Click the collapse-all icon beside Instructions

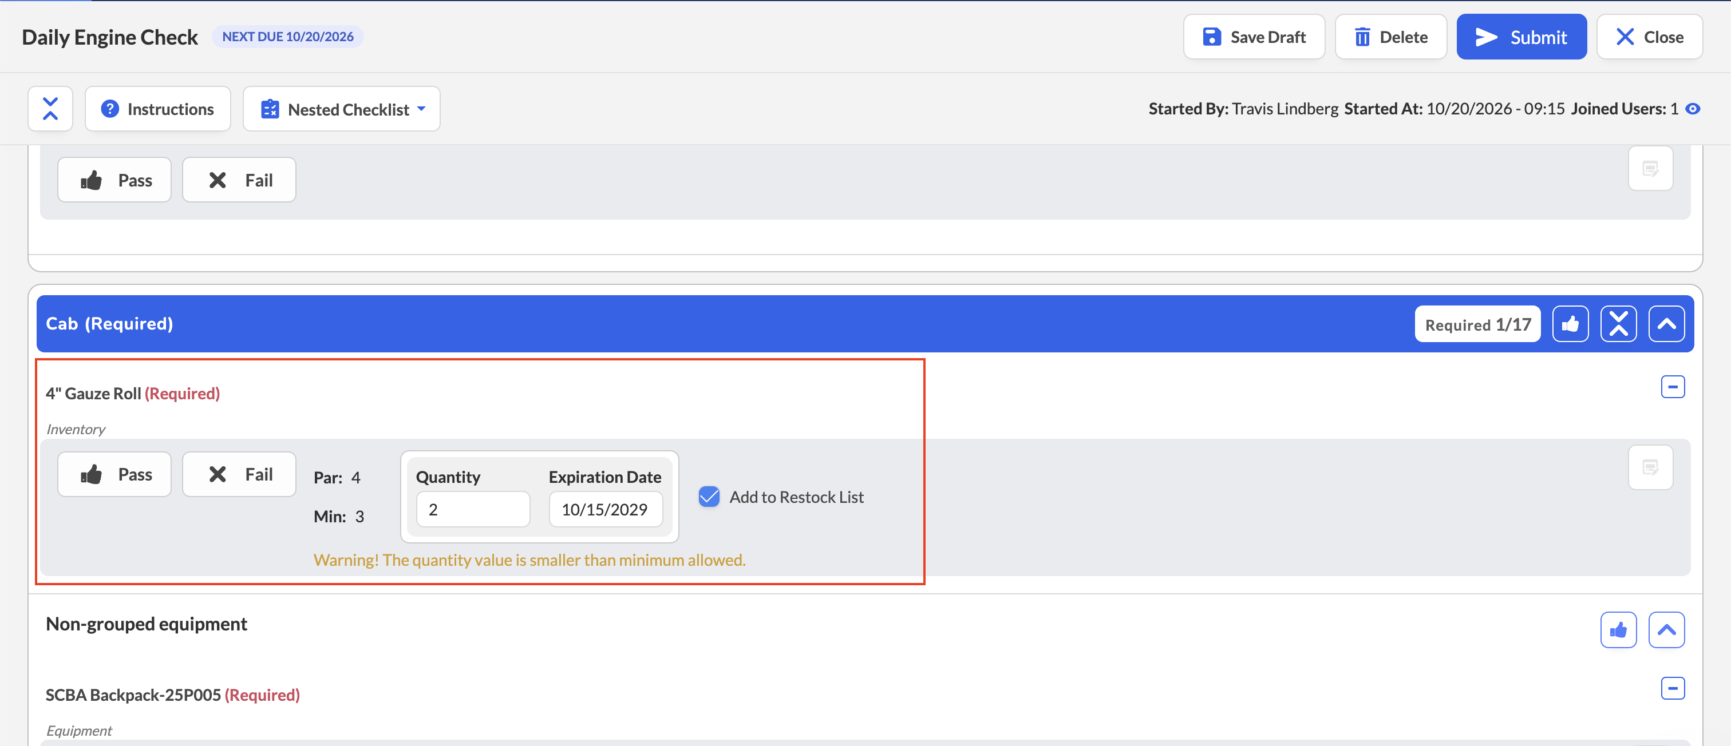50,109
